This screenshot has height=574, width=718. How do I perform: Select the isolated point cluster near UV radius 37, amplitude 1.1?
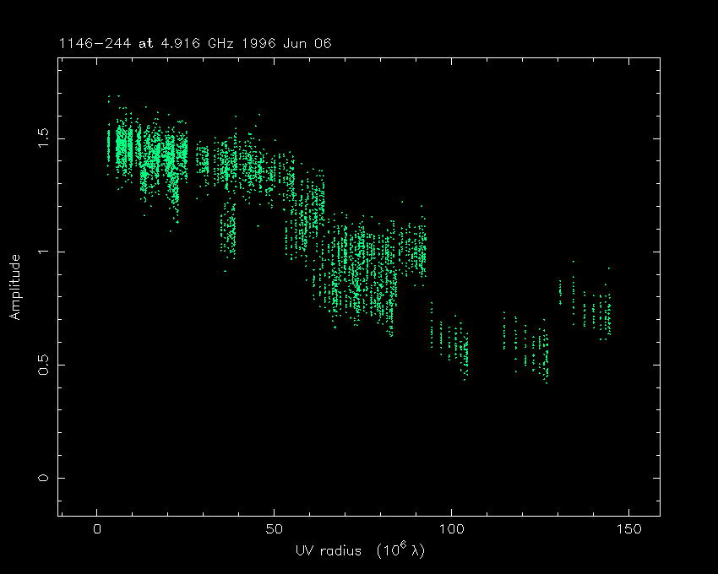[228, 232]
